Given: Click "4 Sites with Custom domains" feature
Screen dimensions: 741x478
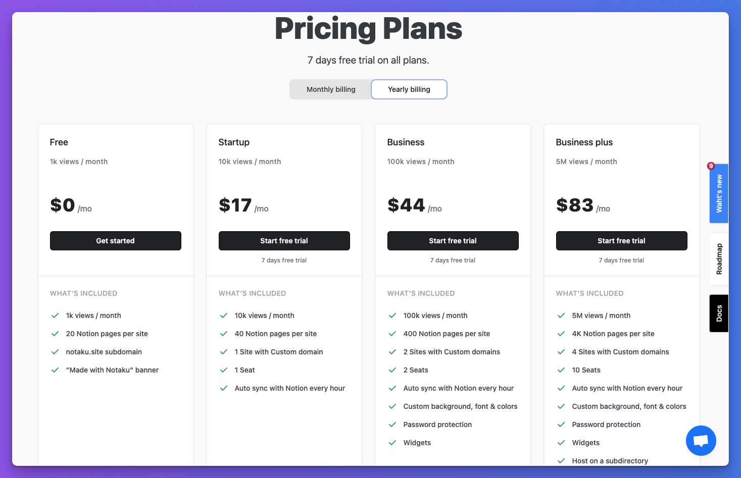Looking at the screenshot, I should pyautogui.click(x=620, y=352).
